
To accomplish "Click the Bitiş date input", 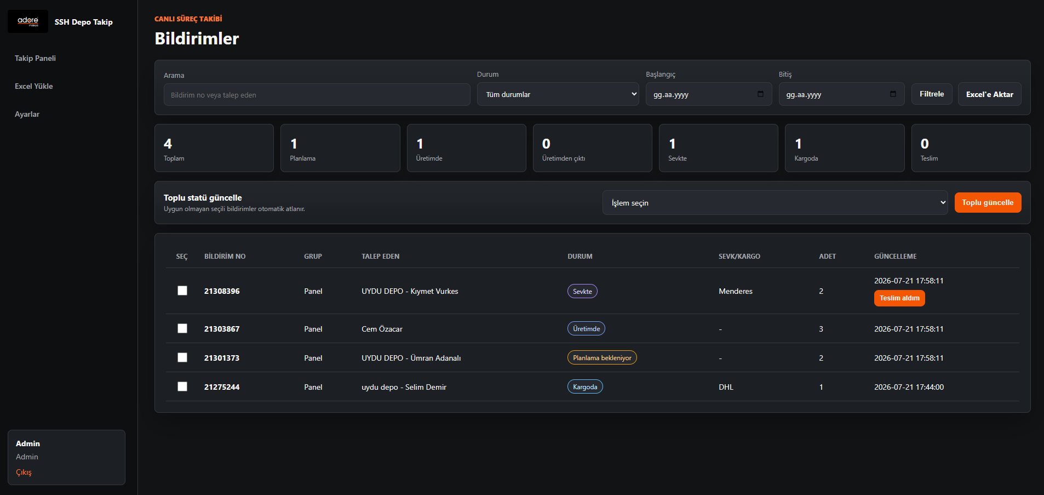I will tap(841, 94).
